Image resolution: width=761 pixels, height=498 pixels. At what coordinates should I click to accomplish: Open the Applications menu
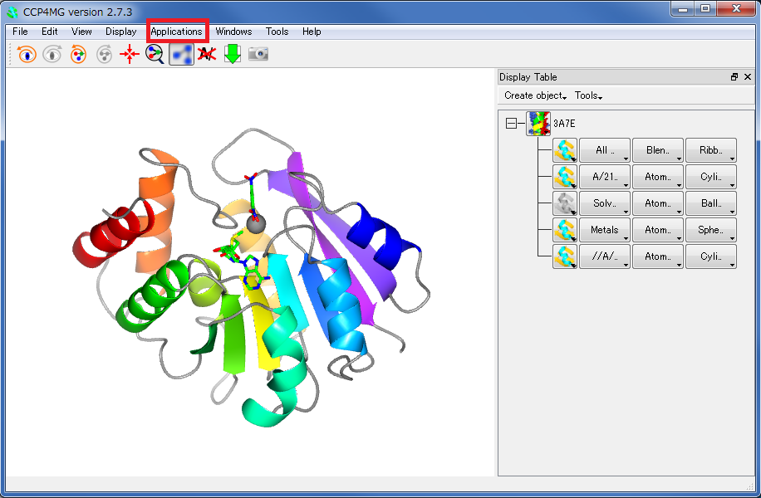176,32
